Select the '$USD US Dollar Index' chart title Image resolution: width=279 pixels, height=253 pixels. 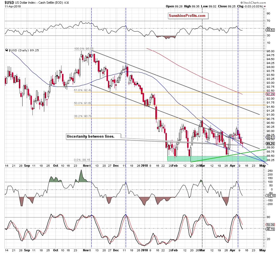tap(21, 3)
